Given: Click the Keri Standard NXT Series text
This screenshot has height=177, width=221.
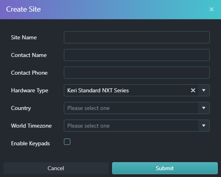Looking at the screenshot, I should (98, 90).
